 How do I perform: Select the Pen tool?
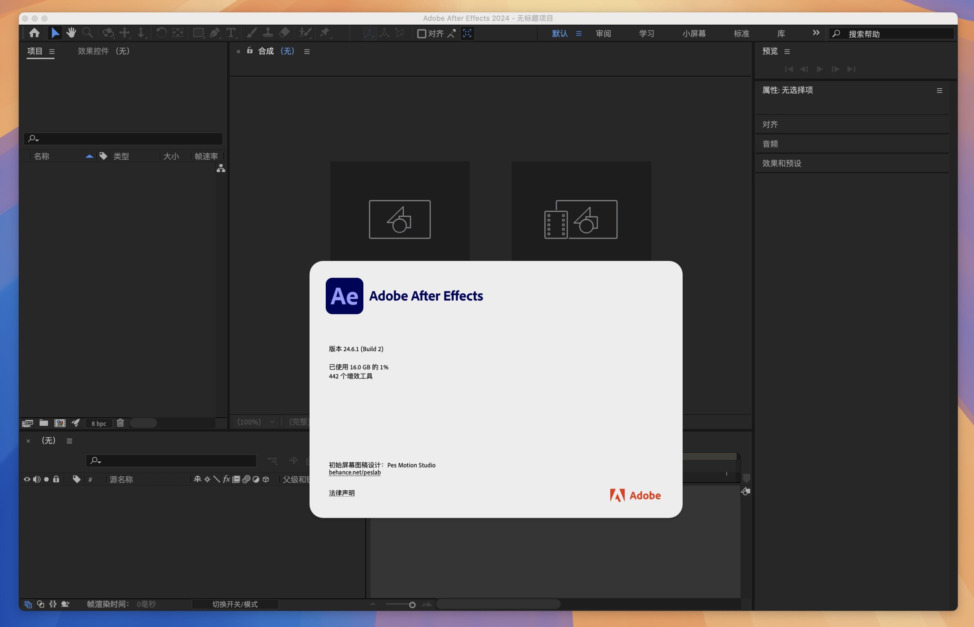tap(215, 33)
